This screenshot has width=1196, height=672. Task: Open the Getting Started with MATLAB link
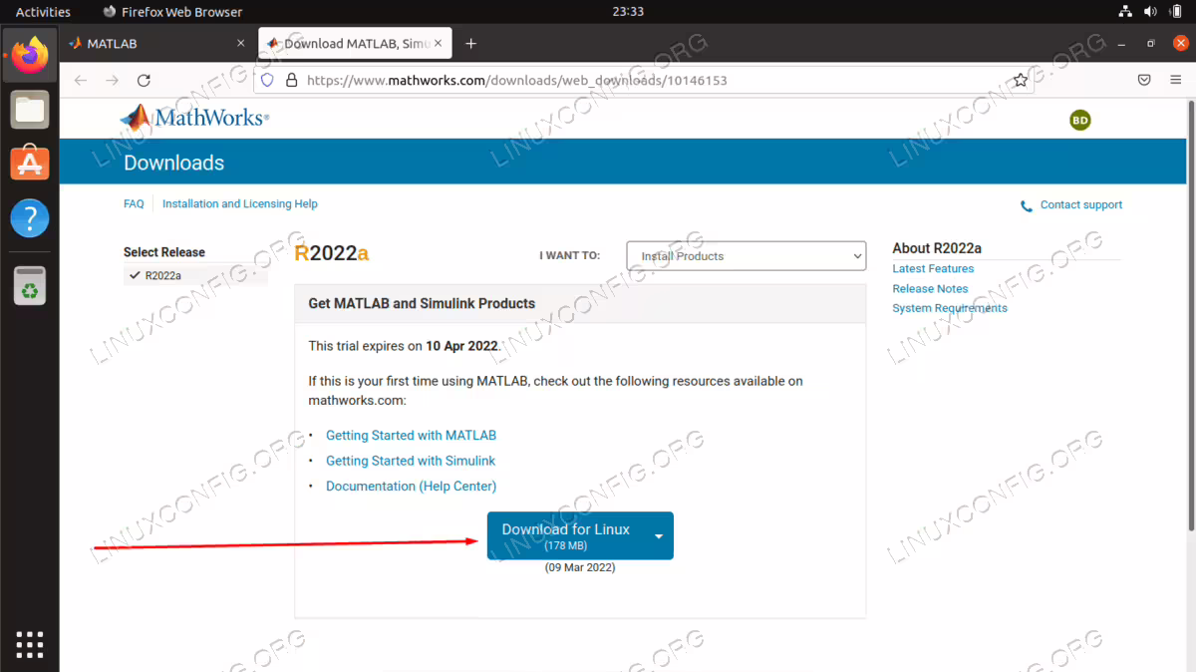point(411,436)
